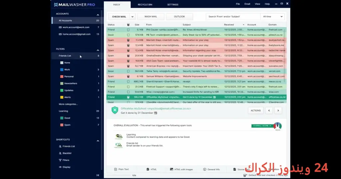
Task: Open the View menu
Action: (257, 4)
